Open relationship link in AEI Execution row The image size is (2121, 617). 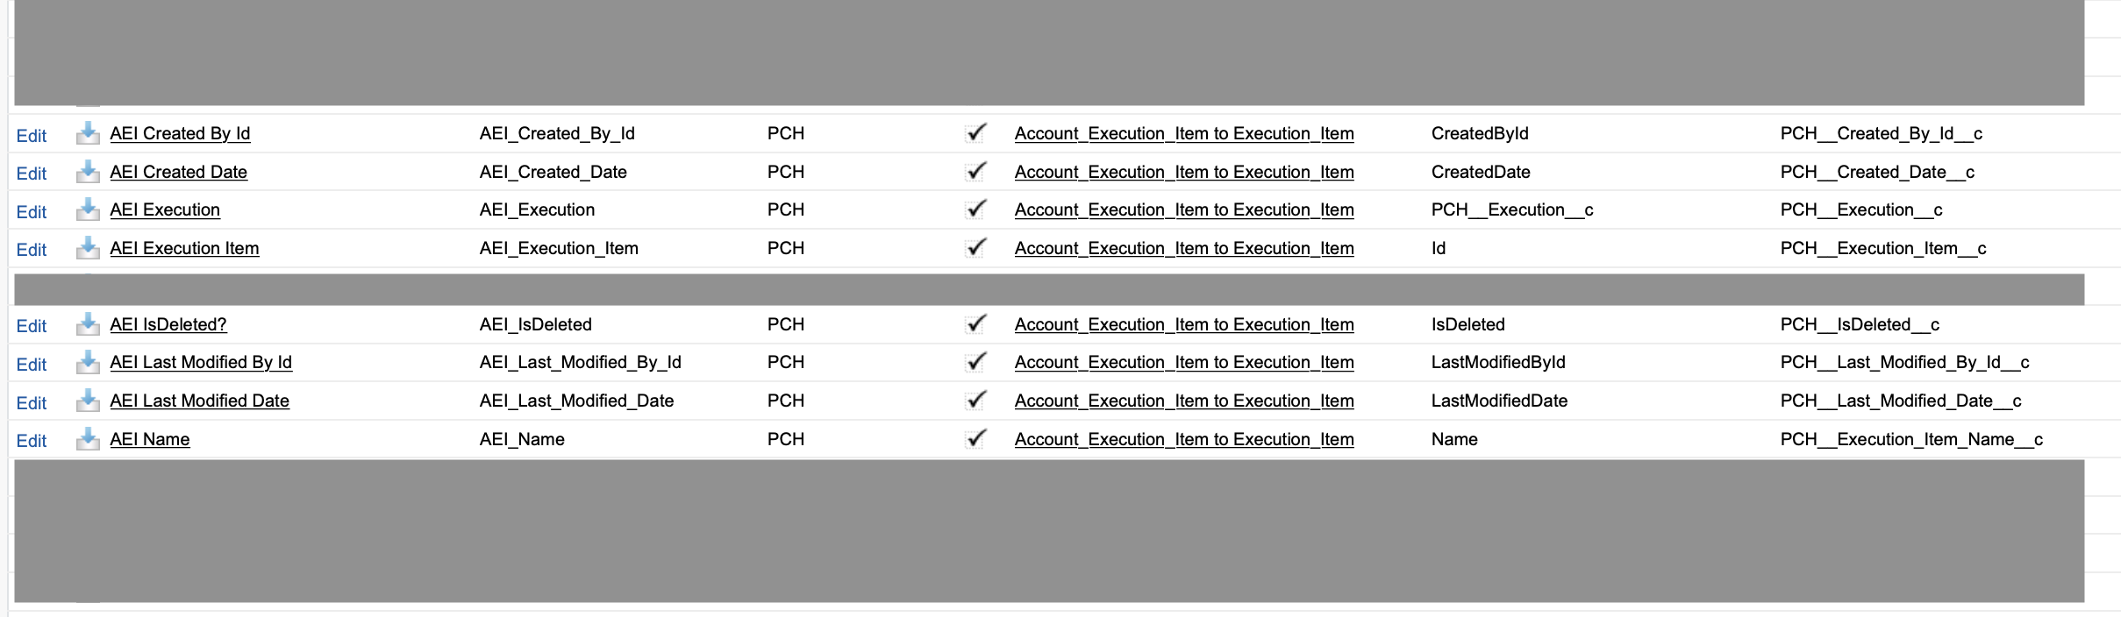point(1184,209)
